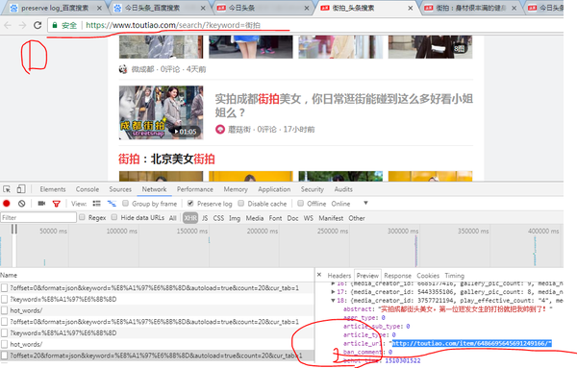The image size is (577, 368).
Task: Open the Security tab
Action: [x=312, y=189]
